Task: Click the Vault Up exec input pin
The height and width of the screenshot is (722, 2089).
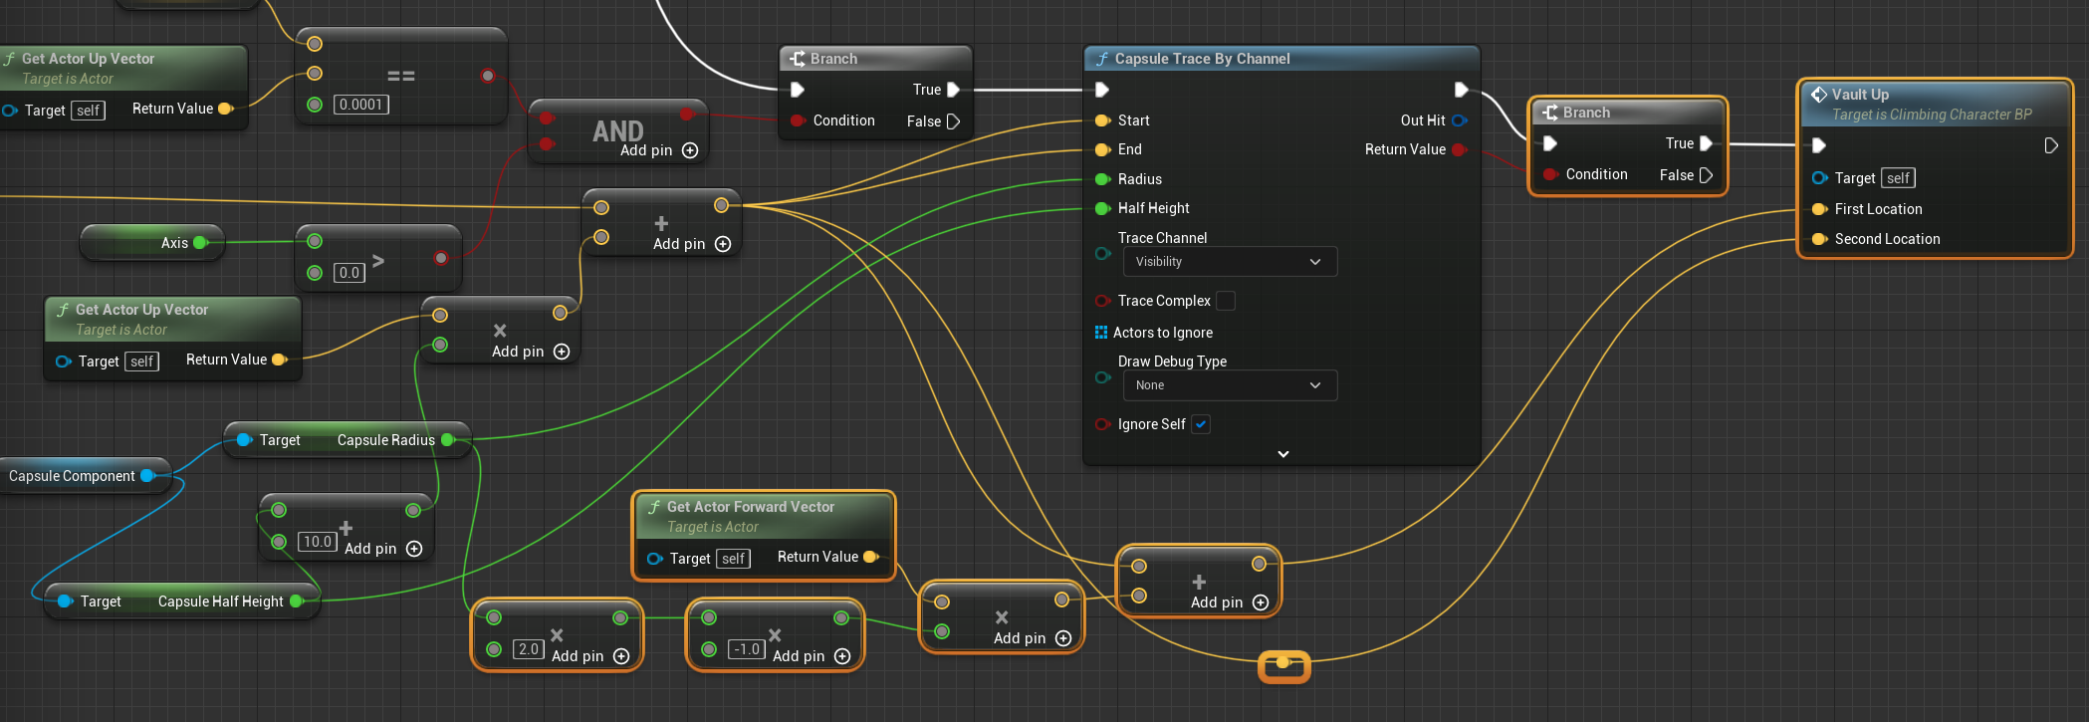Action: coord(1818,145)
